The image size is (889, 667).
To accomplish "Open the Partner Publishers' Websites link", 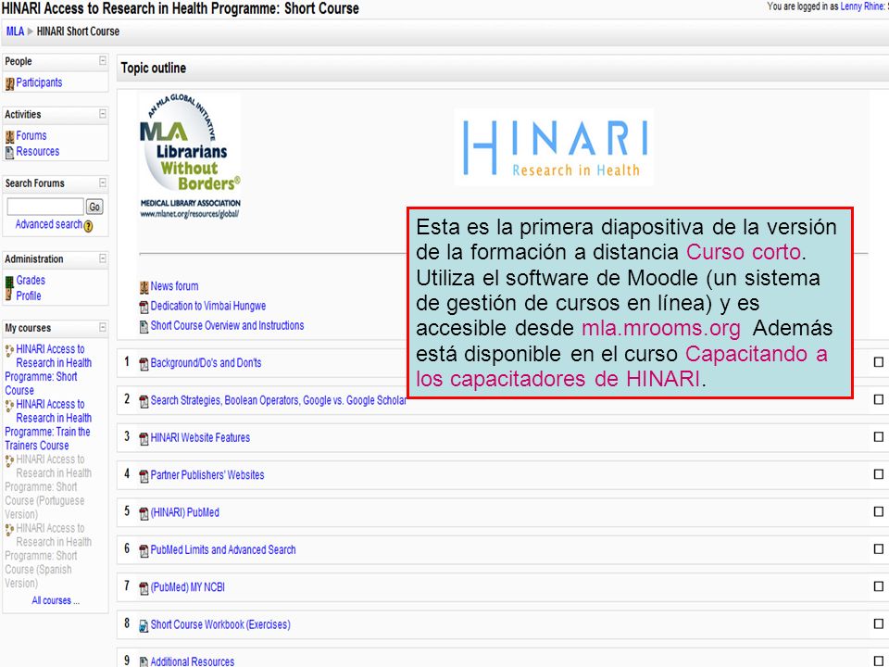I will (207, 475).
